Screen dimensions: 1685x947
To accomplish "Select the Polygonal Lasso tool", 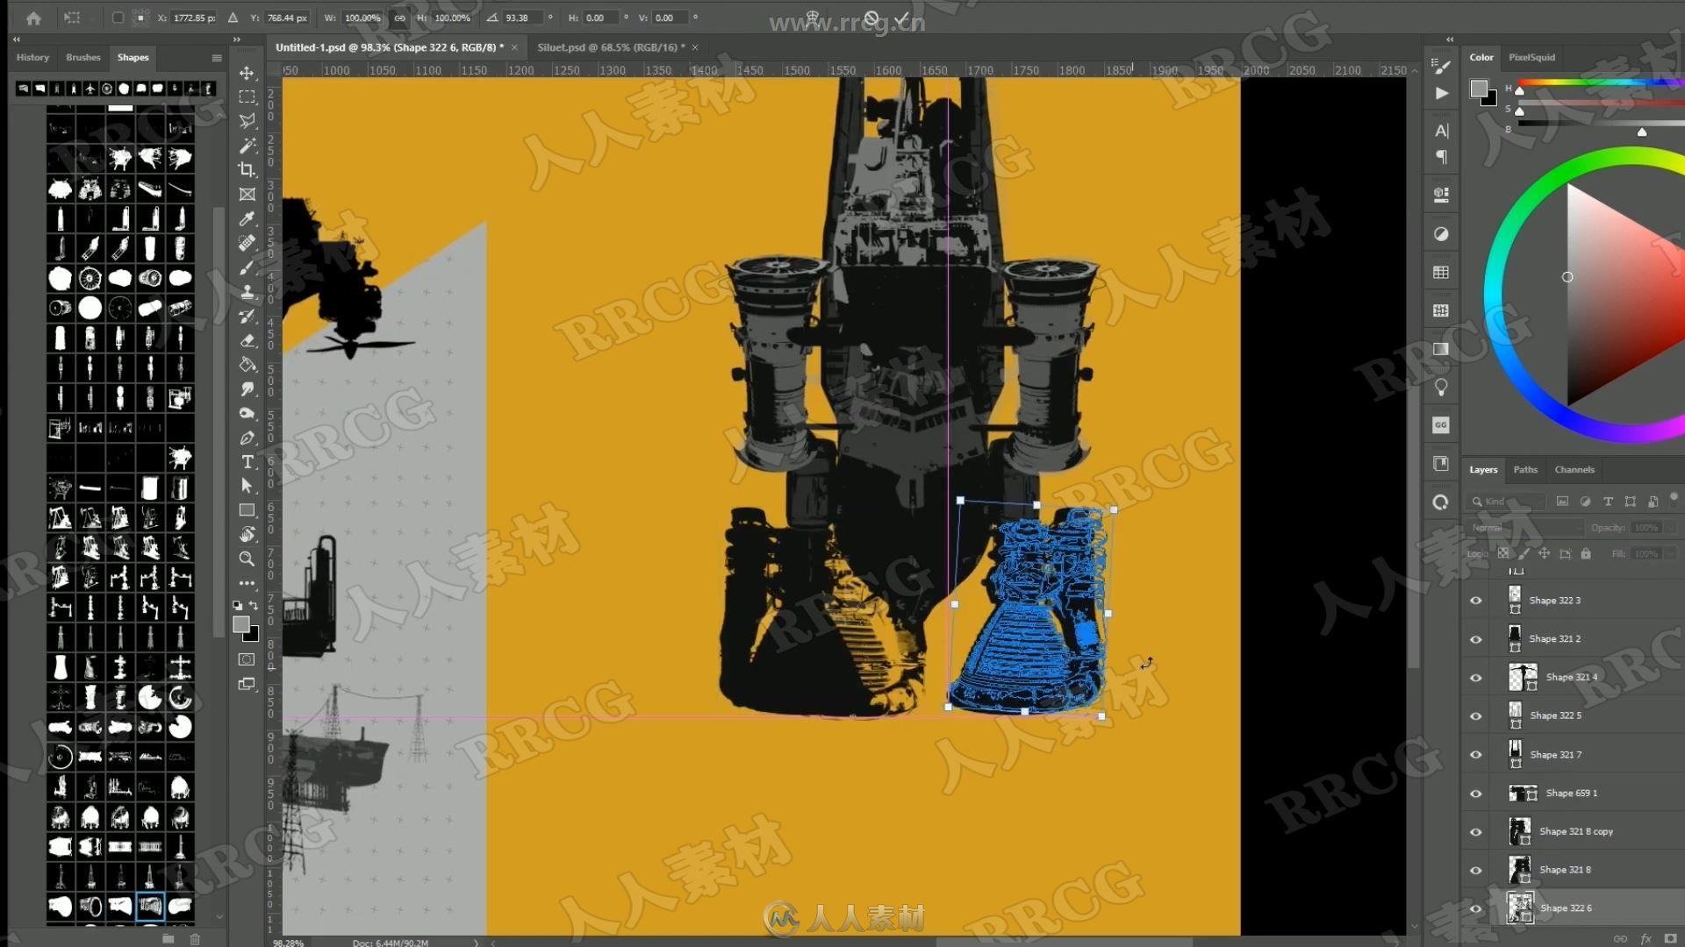I will click(247, 120).
